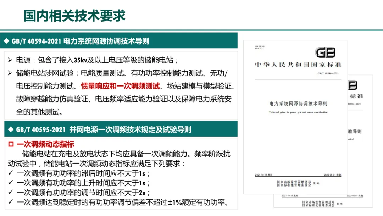The width and height of the screenshot is (383, 216).
Task: Click the diamond bullet before GB/T 40594-2021
Action: pyautogui.click(x=6, y=41)
